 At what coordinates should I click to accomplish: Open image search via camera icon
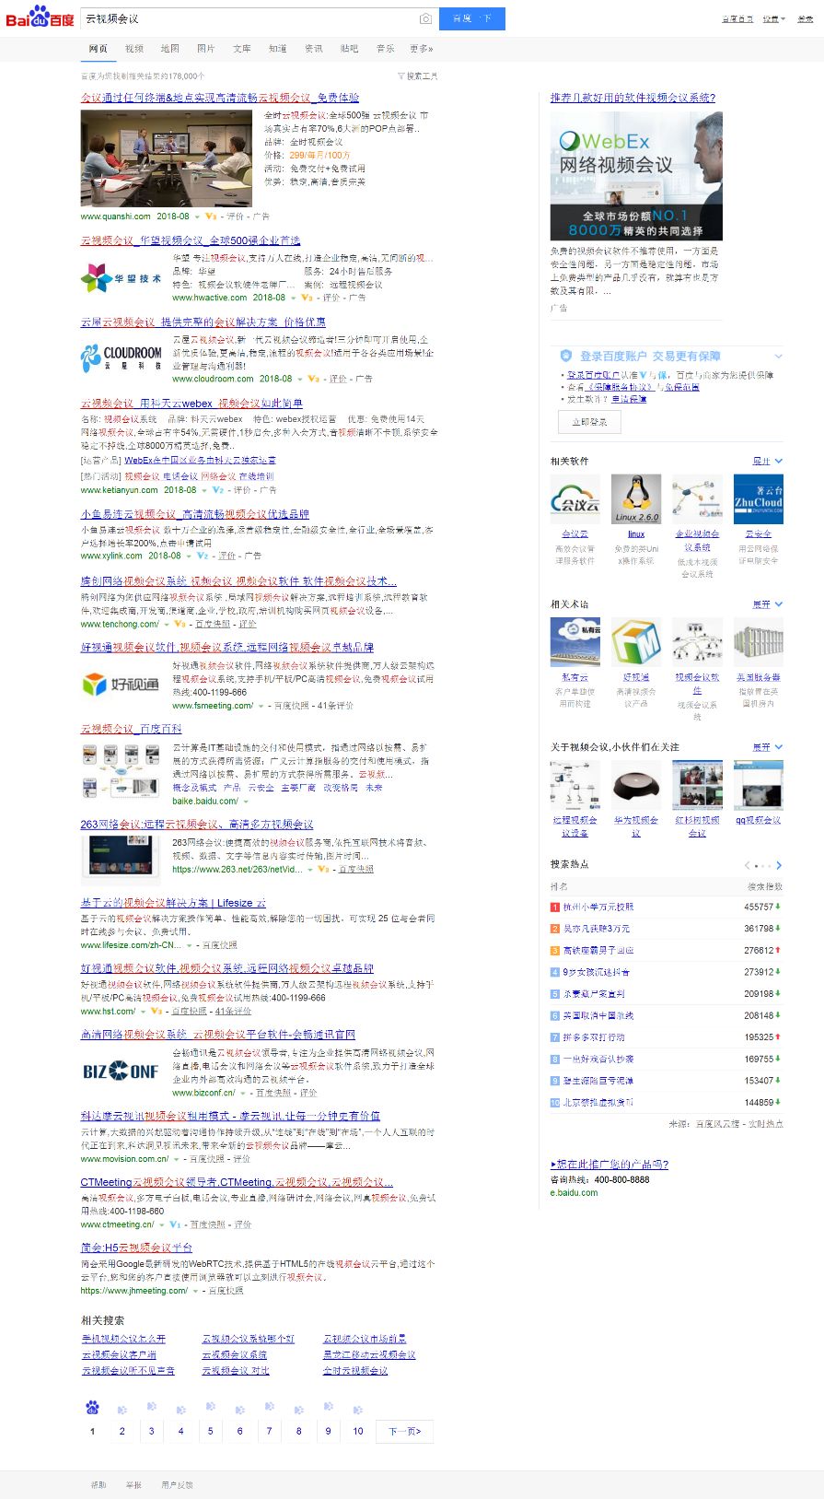coord(425,18)
